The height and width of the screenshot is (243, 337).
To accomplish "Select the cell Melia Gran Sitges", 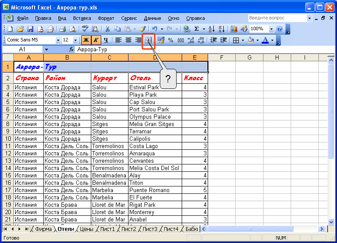I will point(155,124).
